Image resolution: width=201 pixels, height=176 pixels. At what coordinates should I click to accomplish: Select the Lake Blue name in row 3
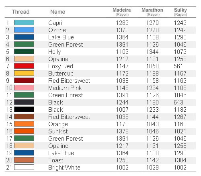(61, 37)
